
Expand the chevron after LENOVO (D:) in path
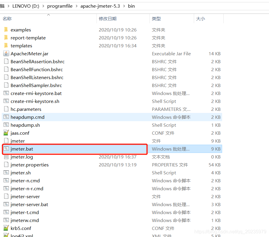pyautogui.click(x=43, y=6)
